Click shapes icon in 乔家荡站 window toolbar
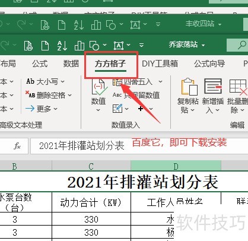The width and height of the screenshot is (248, 241). [94, 46]
